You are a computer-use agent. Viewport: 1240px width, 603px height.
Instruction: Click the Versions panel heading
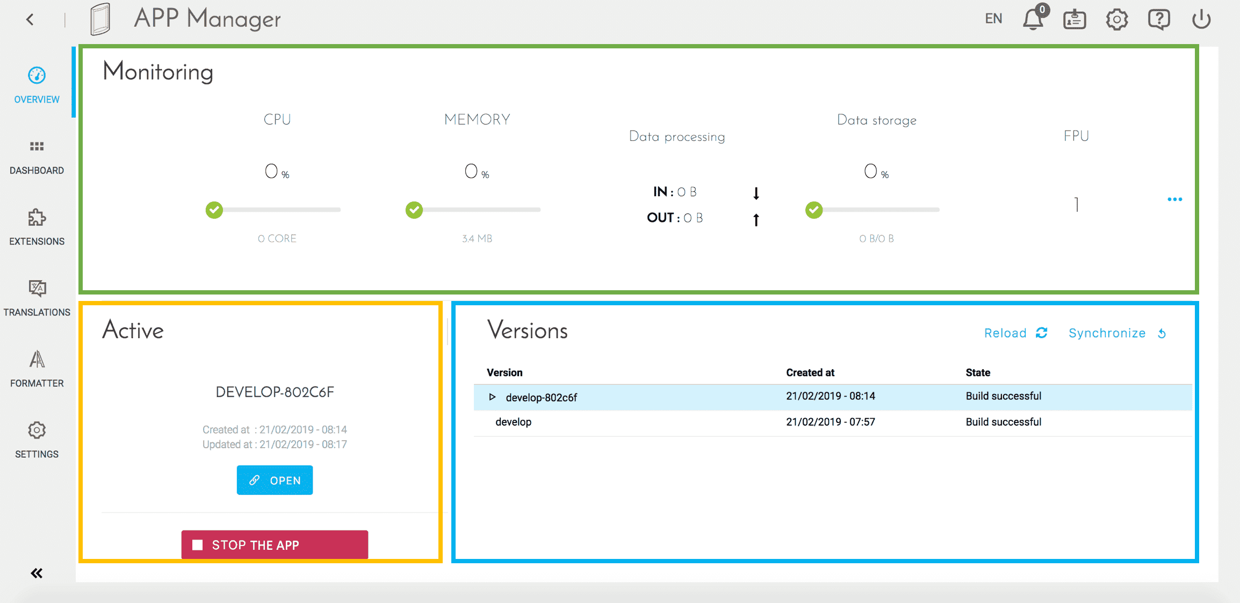point(528,330)
